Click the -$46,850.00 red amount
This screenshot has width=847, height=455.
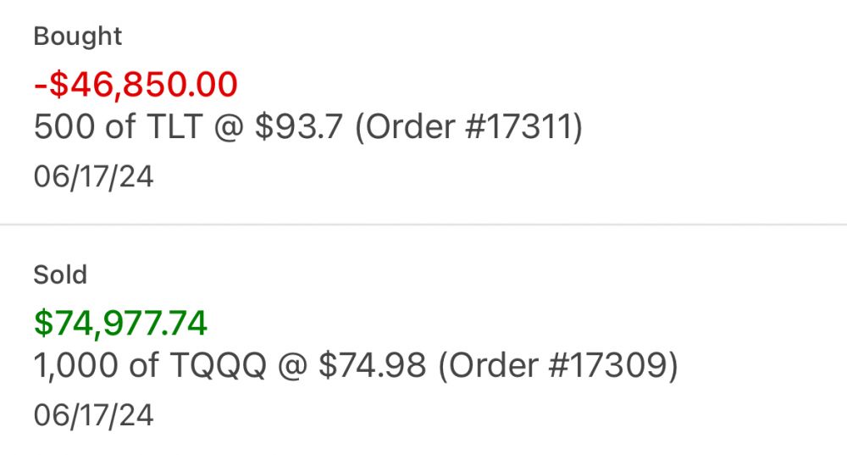coord(136,84)
